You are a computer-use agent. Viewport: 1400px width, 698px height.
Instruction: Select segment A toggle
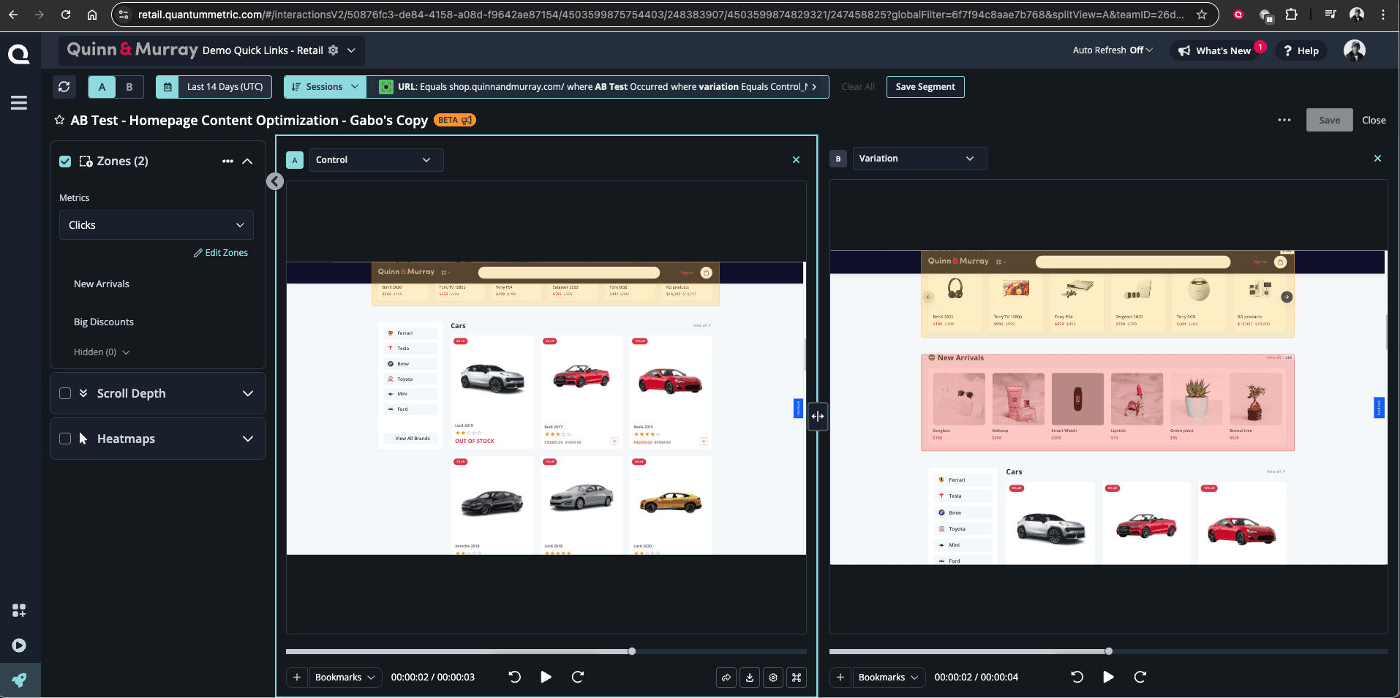coord(102,87)
